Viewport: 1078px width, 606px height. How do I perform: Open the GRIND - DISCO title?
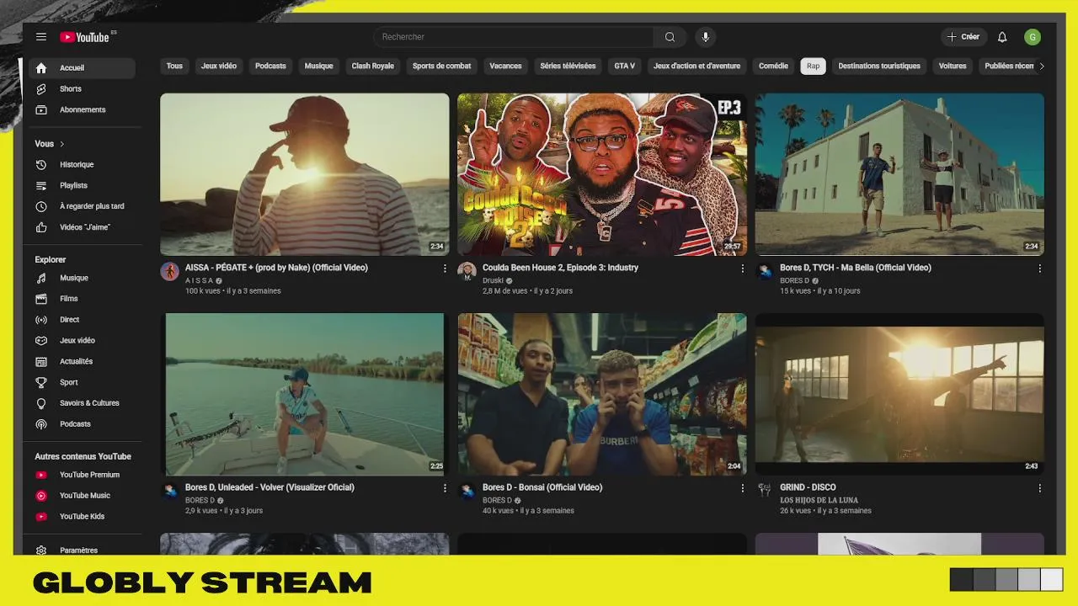click(x=808, y=487)
